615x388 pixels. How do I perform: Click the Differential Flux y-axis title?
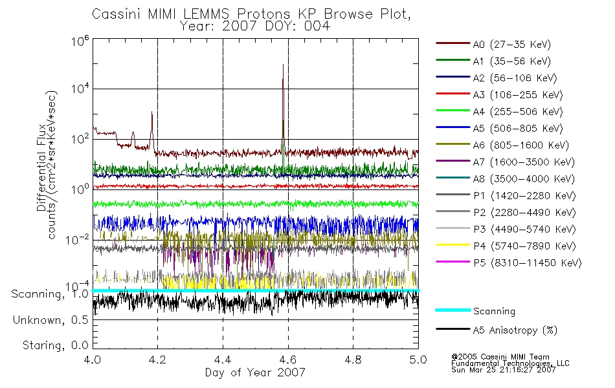click(x=41, y=167)
